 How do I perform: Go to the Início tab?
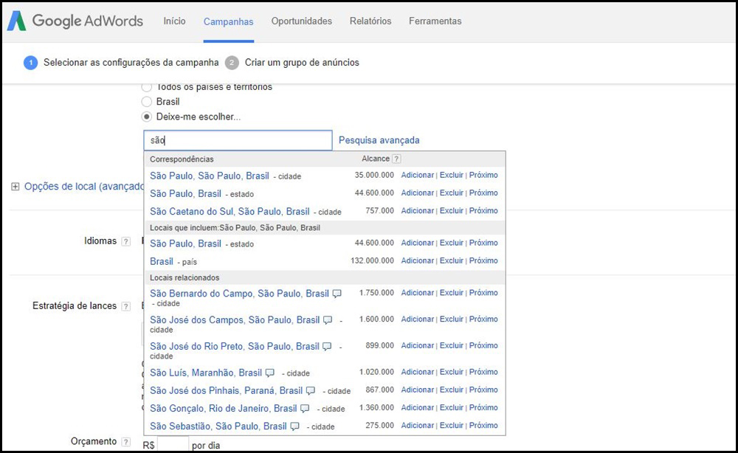tap(174, 21)
